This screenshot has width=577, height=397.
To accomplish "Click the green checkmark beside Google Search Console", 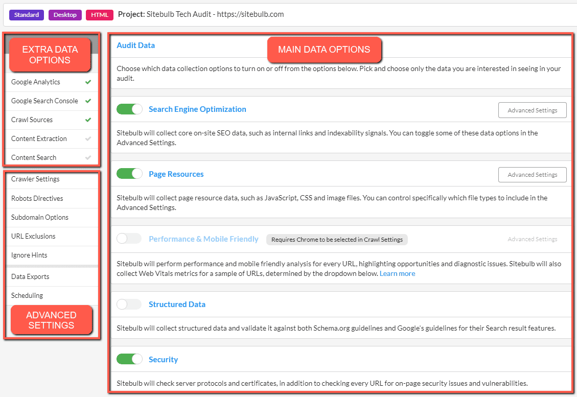I will pyautogui.click(x=88, y=101).
